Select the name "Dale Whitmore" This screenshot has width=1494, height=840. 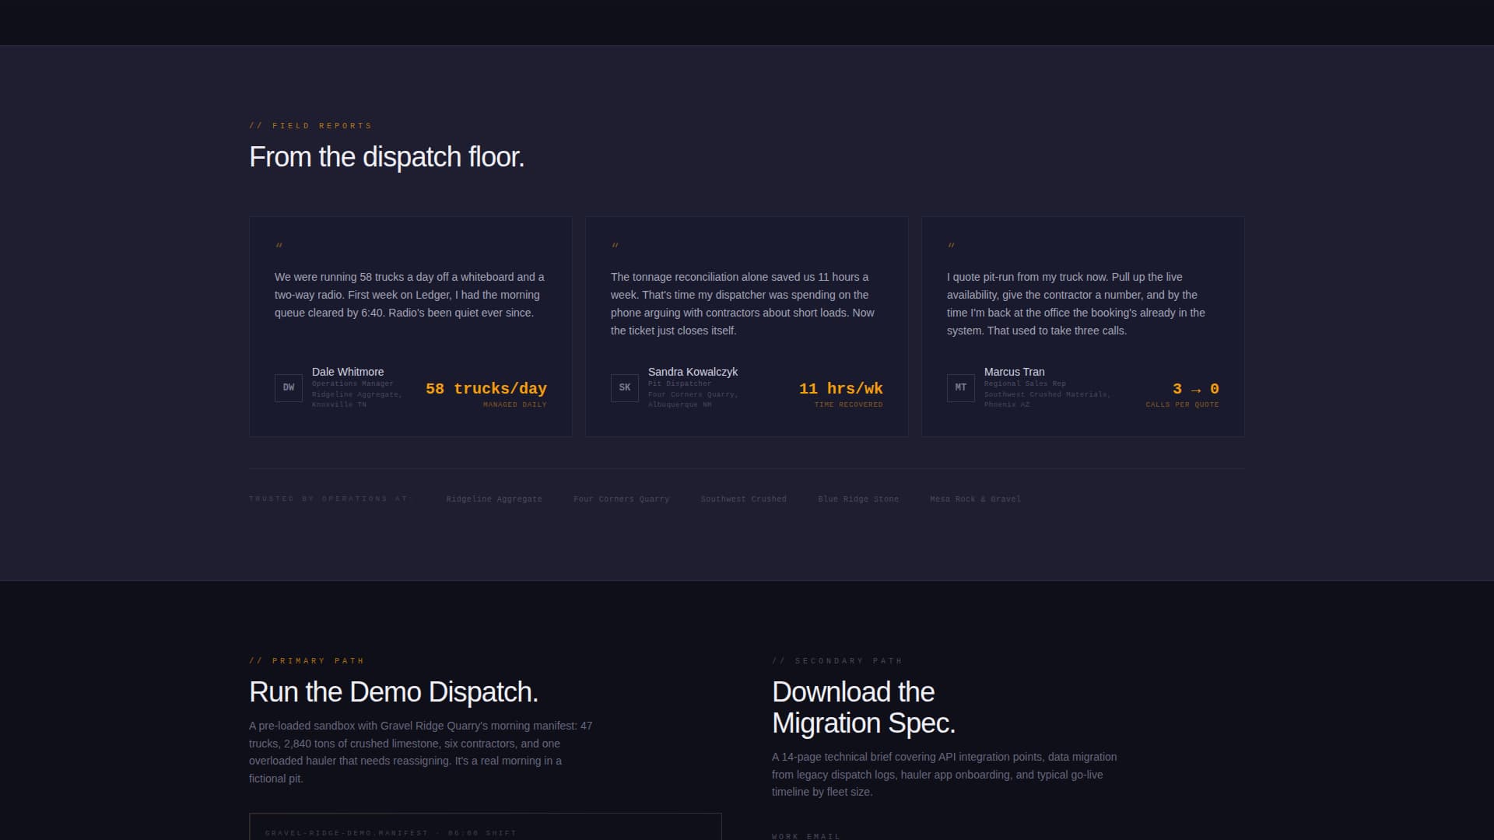point(348,372)
